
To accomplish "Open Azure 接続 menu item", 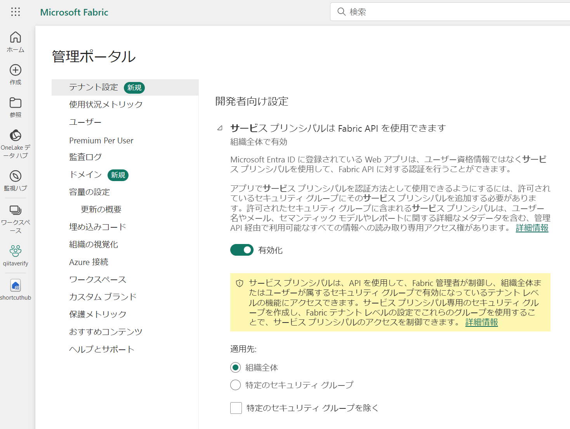I will click(89, 262).
